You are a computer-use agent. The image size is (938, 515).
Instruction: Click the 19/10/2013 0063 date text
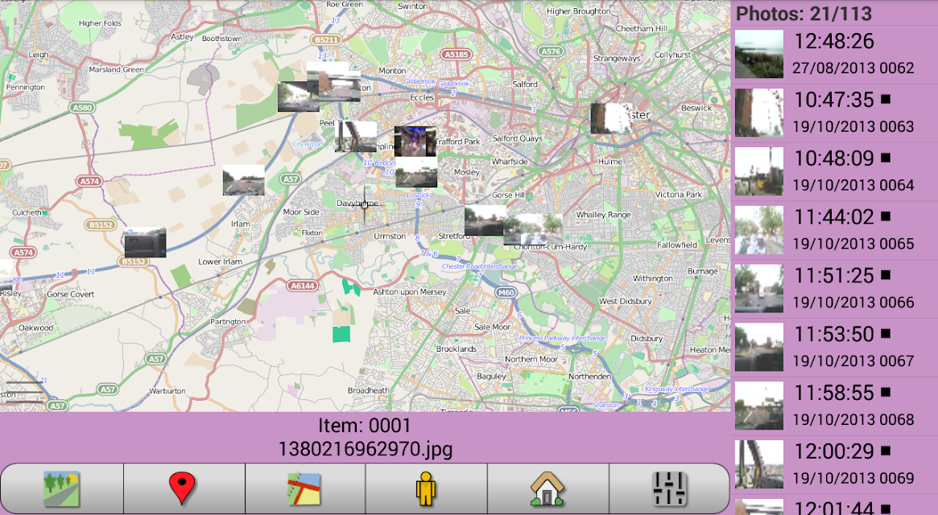coord(853,127)
